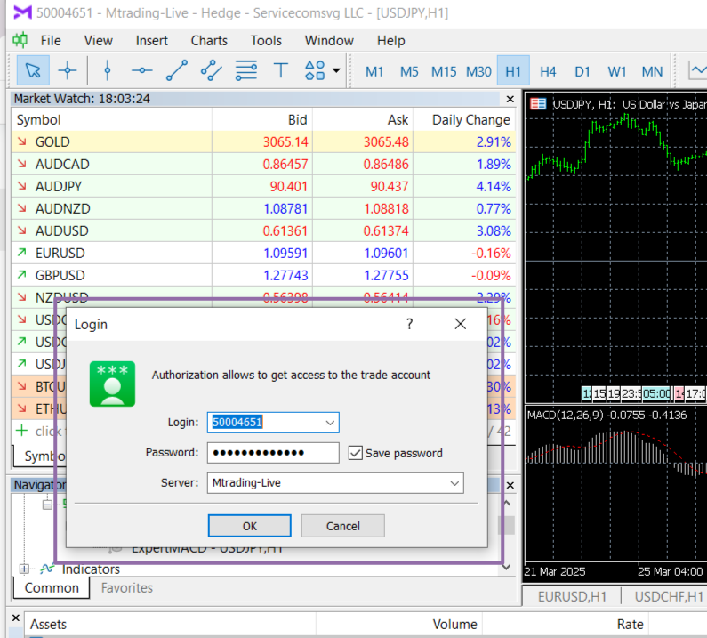Click the Volume column header in Assets panel
The image size is (707, 638).
tap(454, 625)
